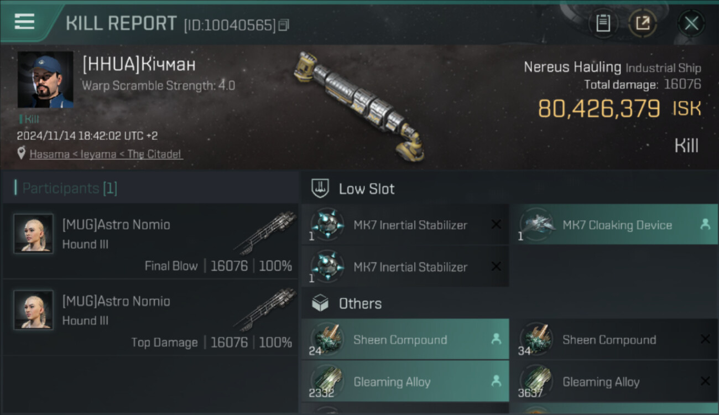
Task: Click the Low Slot section header
Action: 366,189
